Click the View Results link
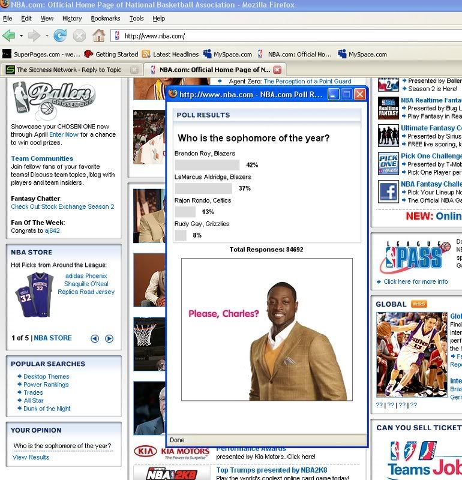Viewport: 462px width, 480px height. pos(31,457)
